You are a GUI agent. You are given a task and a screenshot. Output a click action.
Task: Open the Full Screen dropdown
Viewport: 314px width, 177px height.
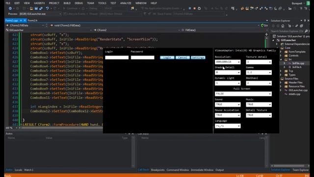point(243,94)
